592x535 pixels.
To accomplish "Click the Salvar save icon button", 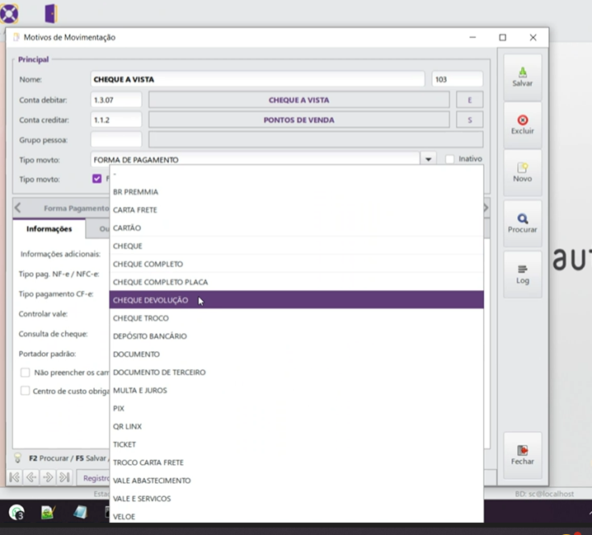I will pos(523,77).
